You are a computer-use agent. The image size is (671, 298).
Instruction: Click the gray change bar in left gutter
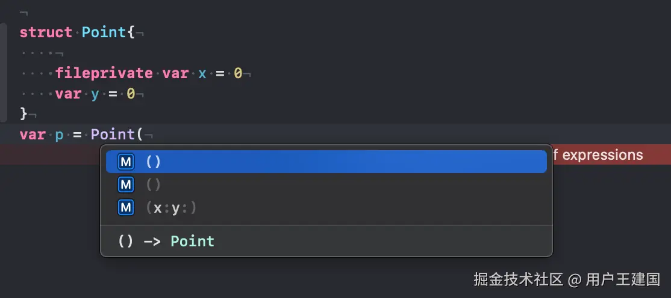point(4,72)
